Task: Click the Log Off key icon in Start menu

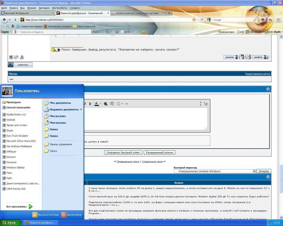Action: [35, 215]
